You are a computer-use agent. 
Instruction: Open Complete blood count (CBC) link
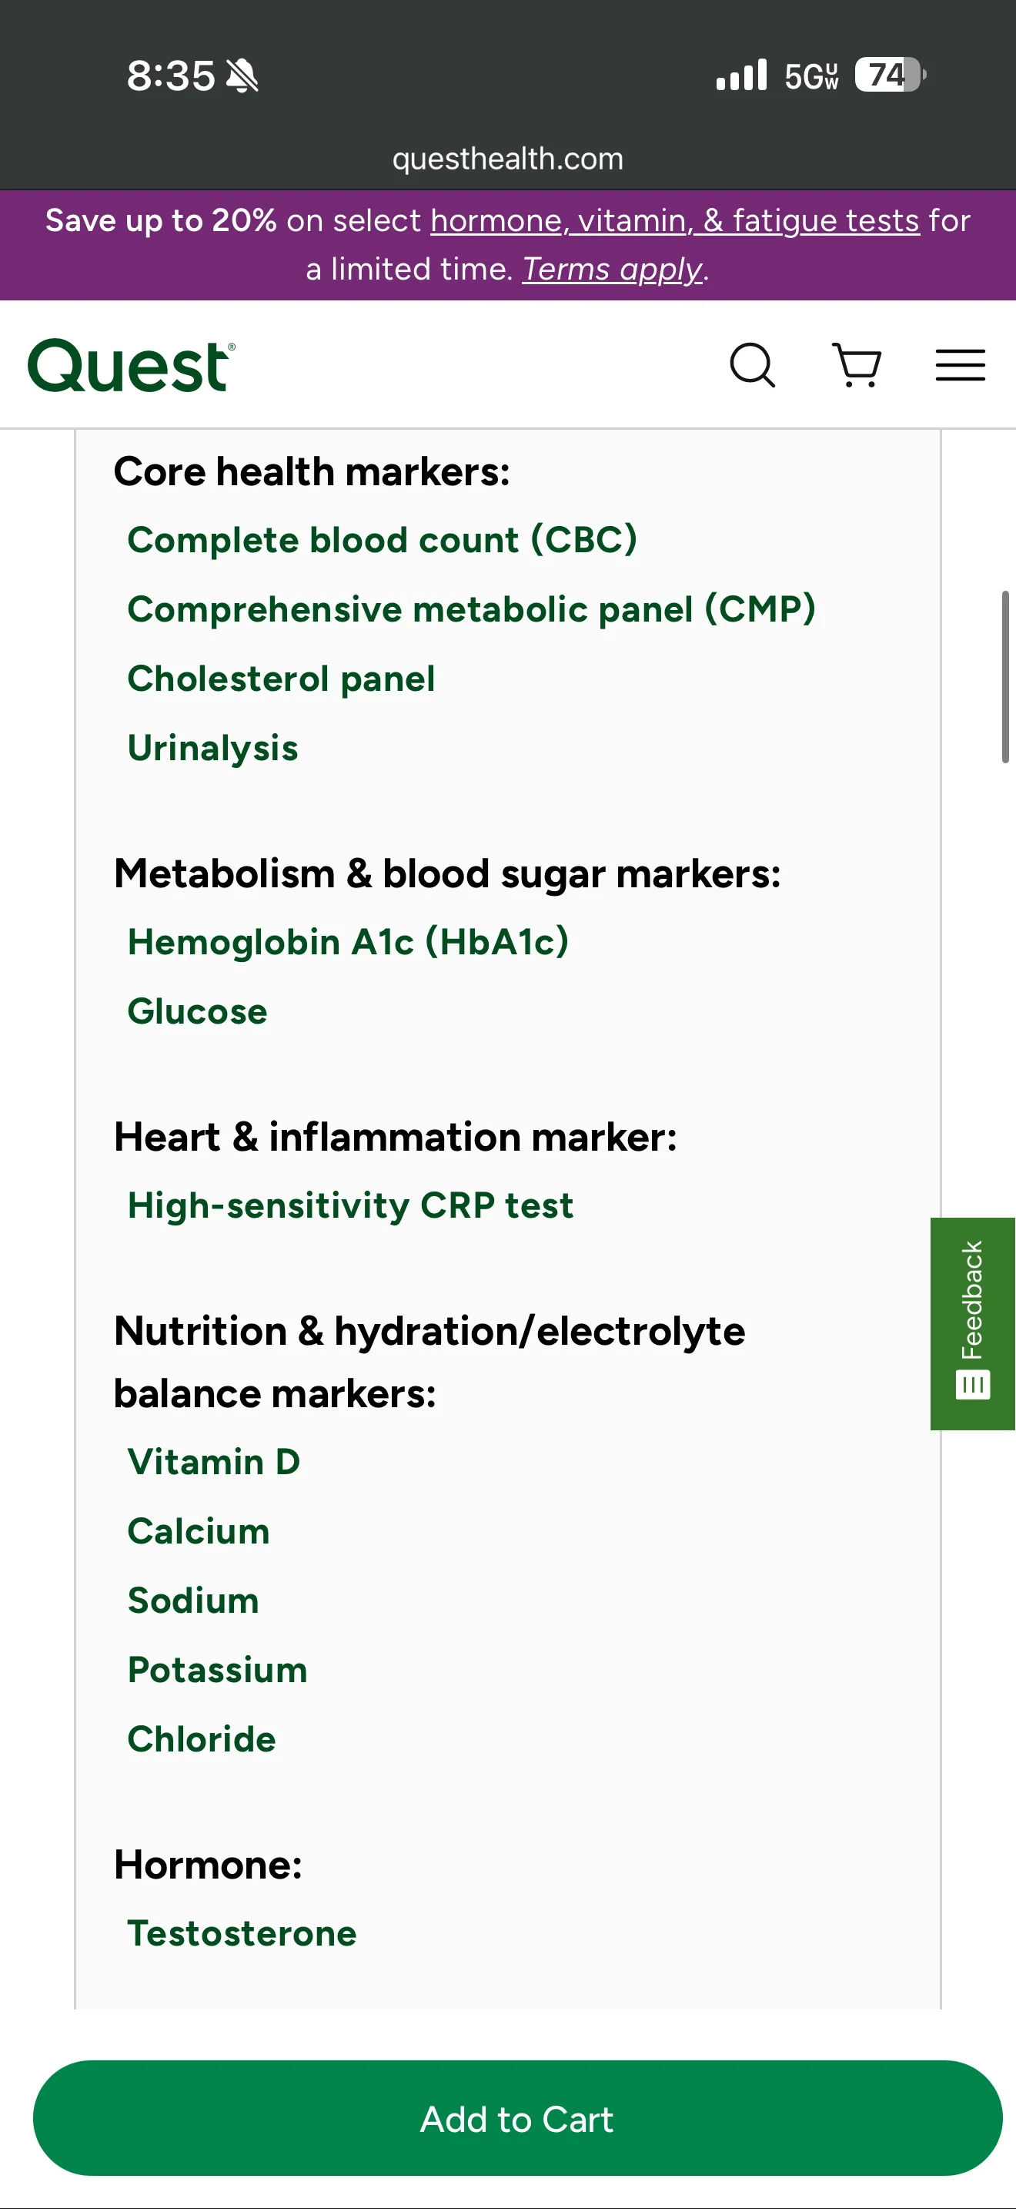[x=382, y=540]
